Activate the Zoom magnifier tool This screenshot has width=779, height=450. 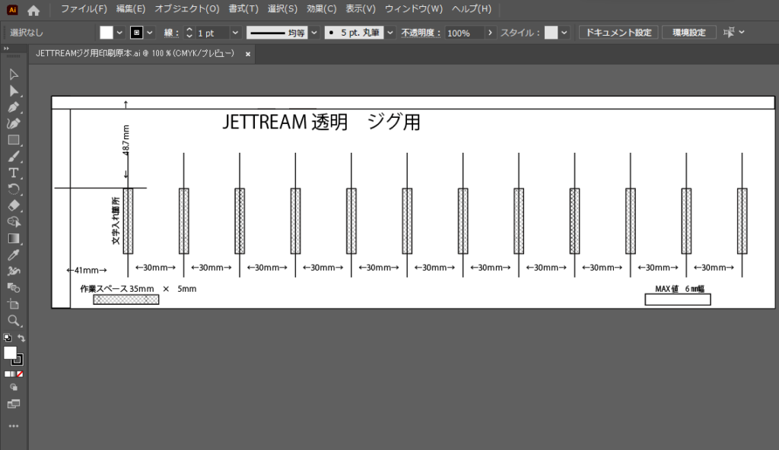(14, 320)
